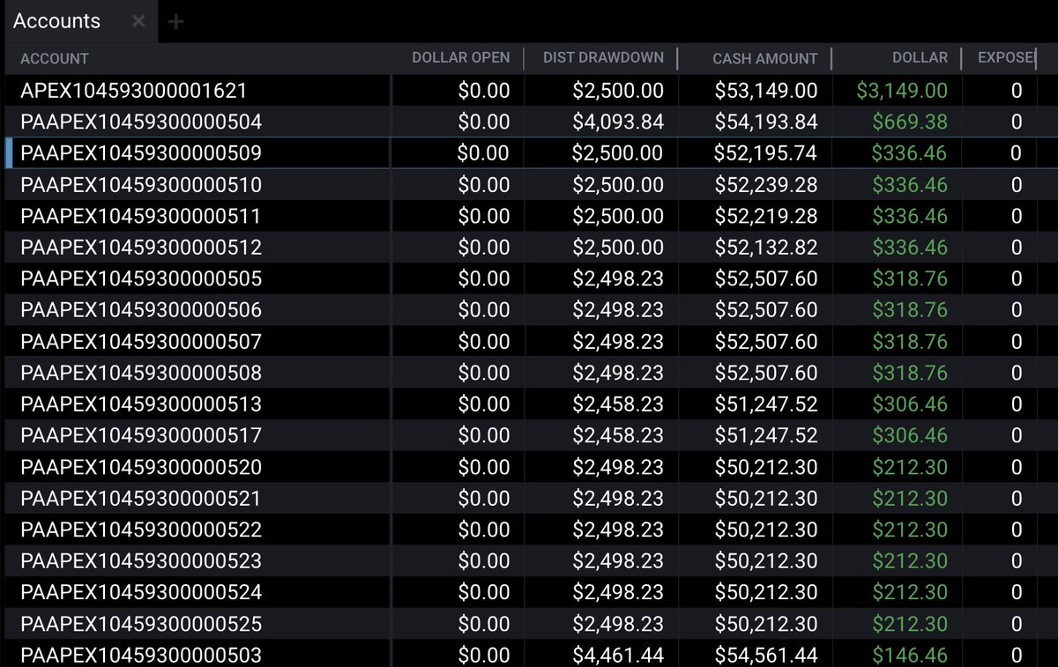Select account PAAPEX10459300000507
1058x667 pixels.
click(141, 342)
